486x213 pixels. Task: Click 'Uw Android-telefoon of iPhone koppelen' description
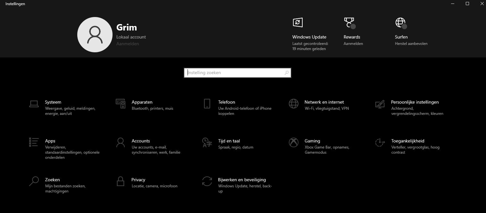245,111
